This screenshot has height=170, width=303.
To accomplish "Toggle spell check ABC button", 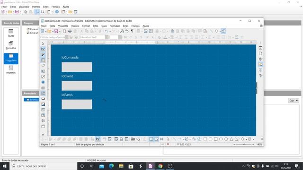I will pyautogui.click(x=127, y=31).
